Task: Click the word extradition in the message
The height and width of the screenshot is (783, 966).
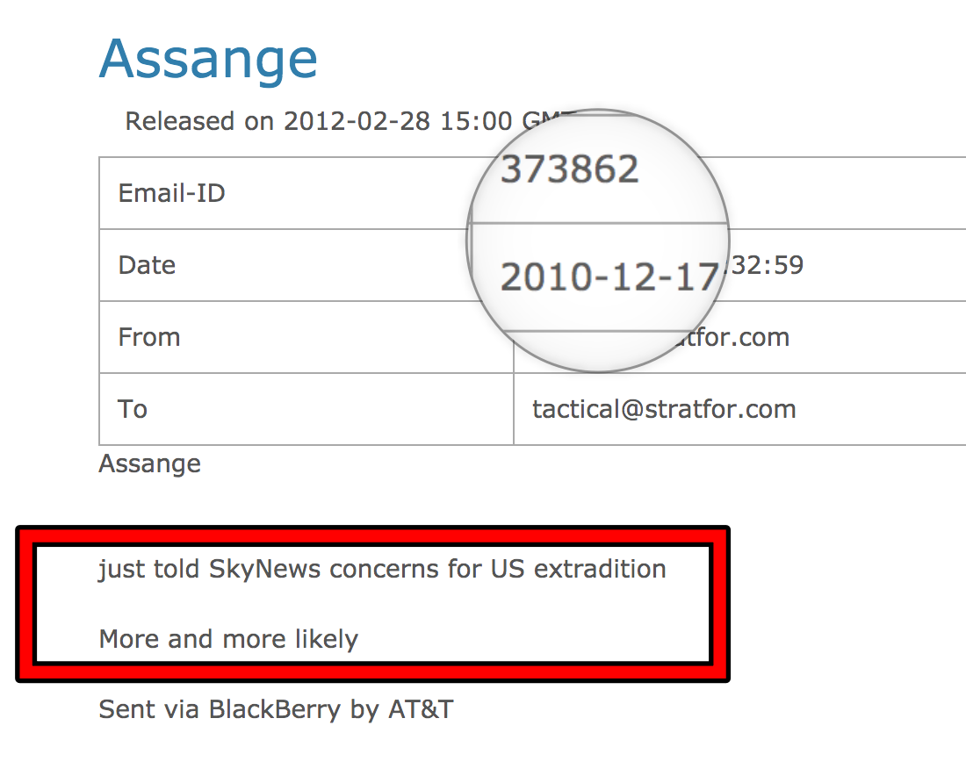Action: [601, 569]
